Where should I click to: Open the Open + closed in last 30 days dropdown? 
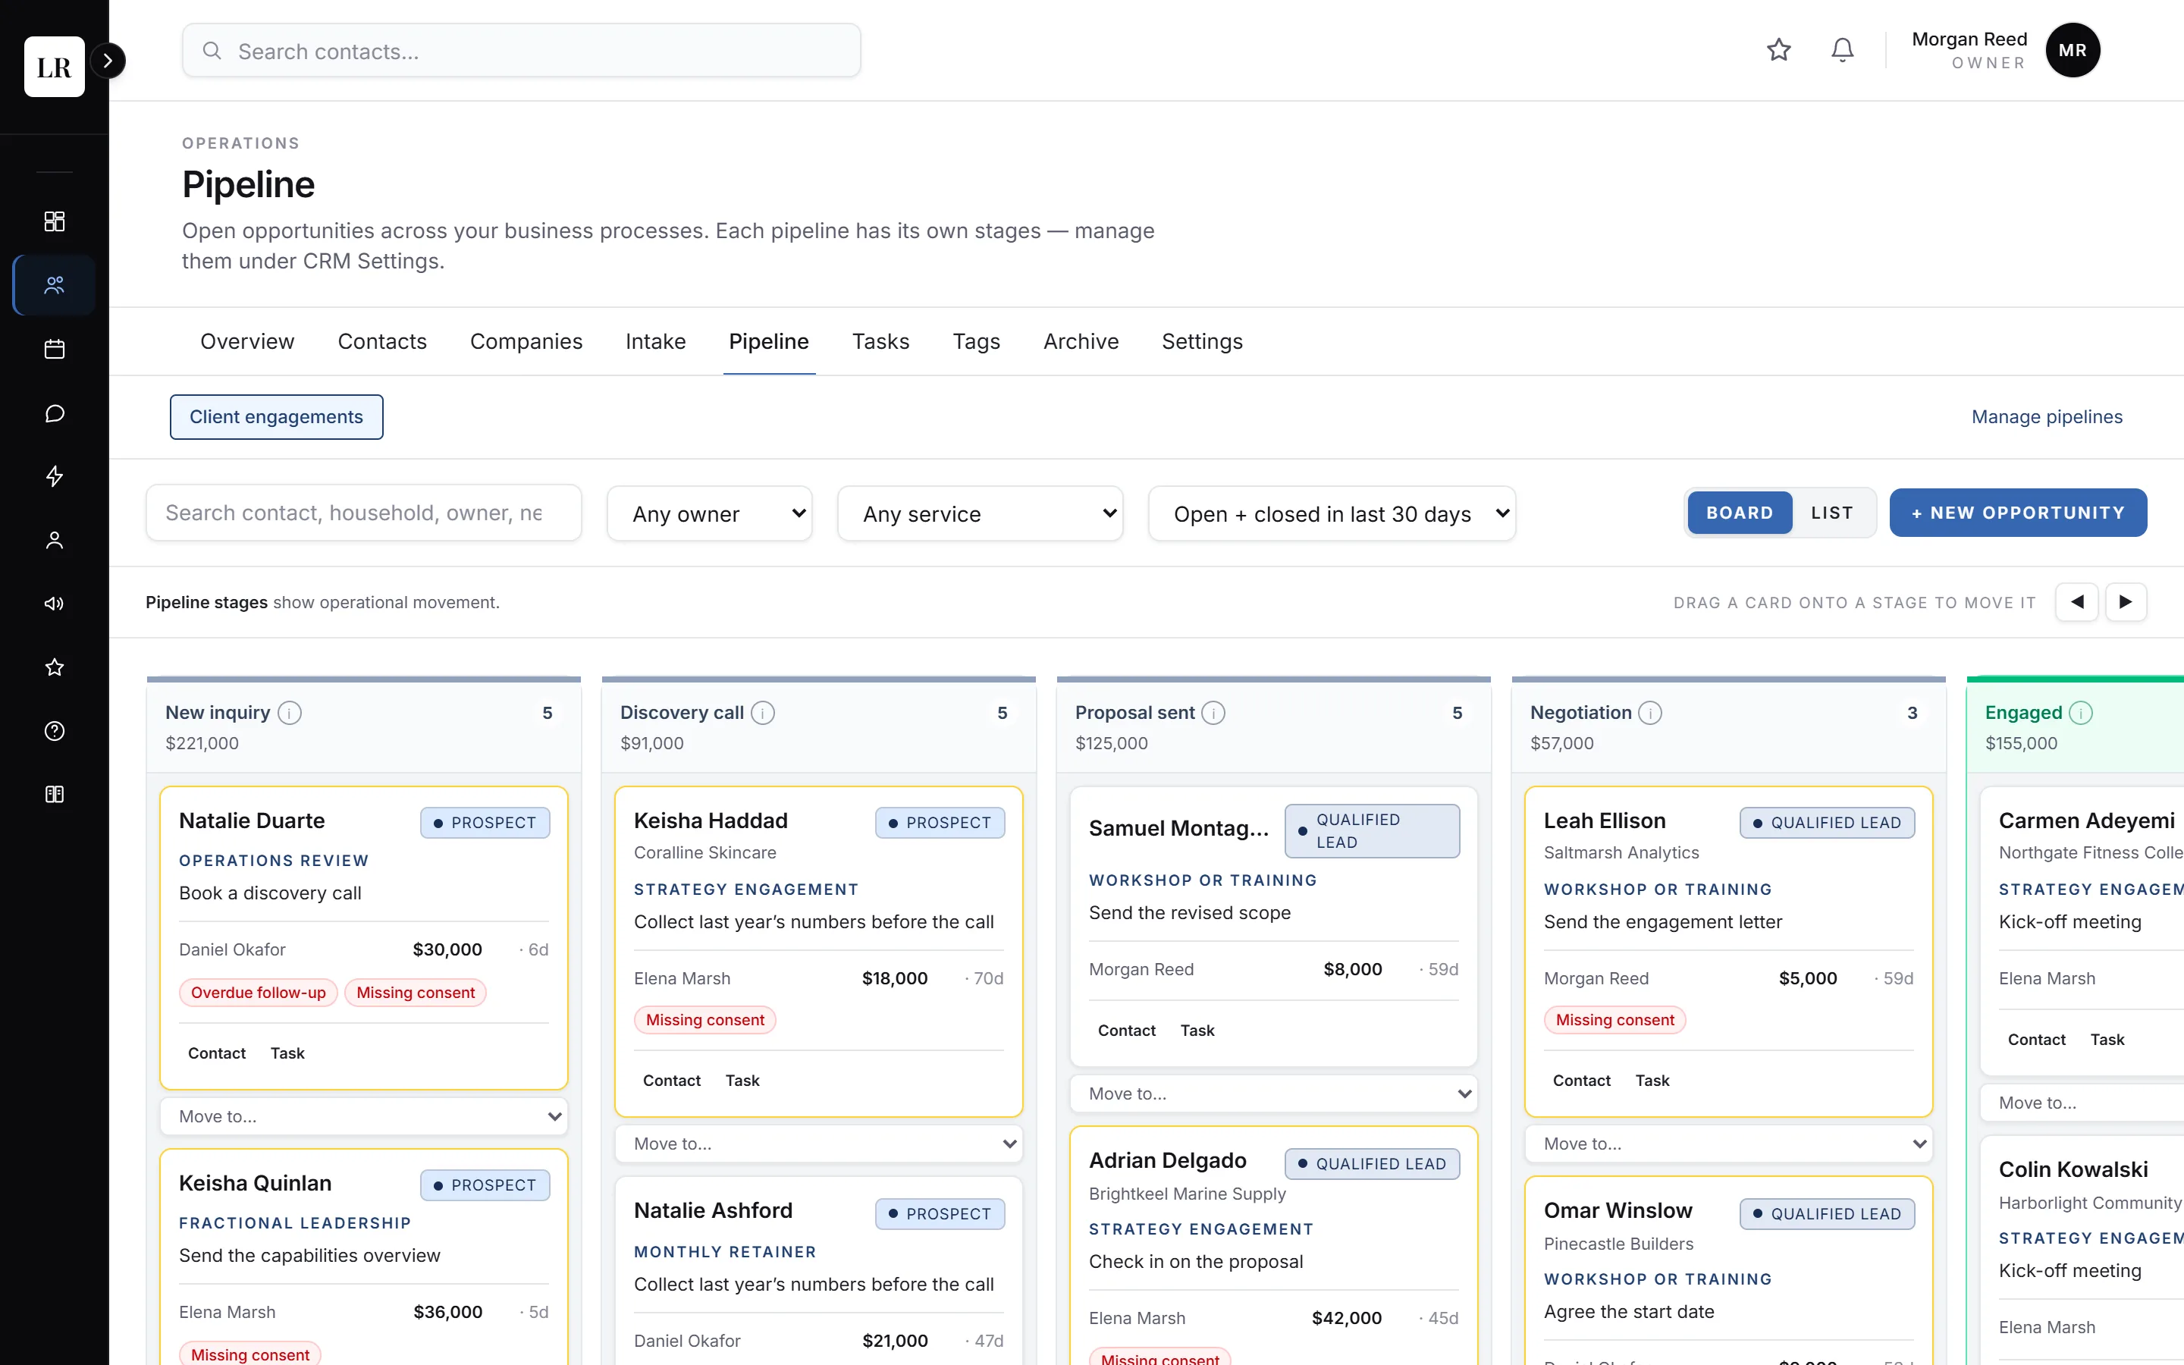1331,513
